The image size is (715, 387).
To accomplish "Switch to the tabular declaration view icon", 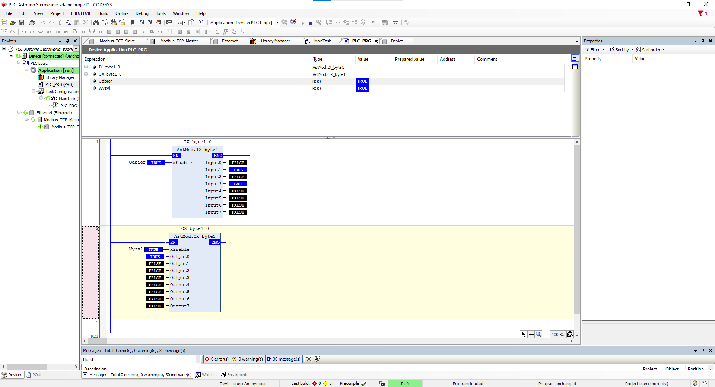I will (x=575, y=67).
